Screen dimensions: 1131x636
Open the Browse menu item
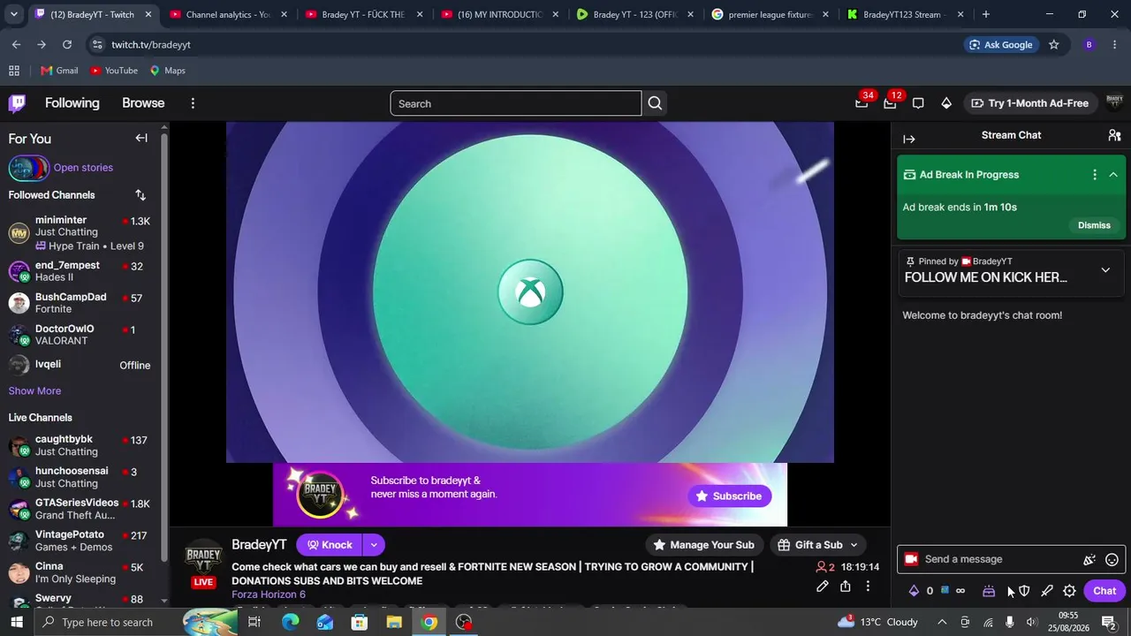(143, 103)
